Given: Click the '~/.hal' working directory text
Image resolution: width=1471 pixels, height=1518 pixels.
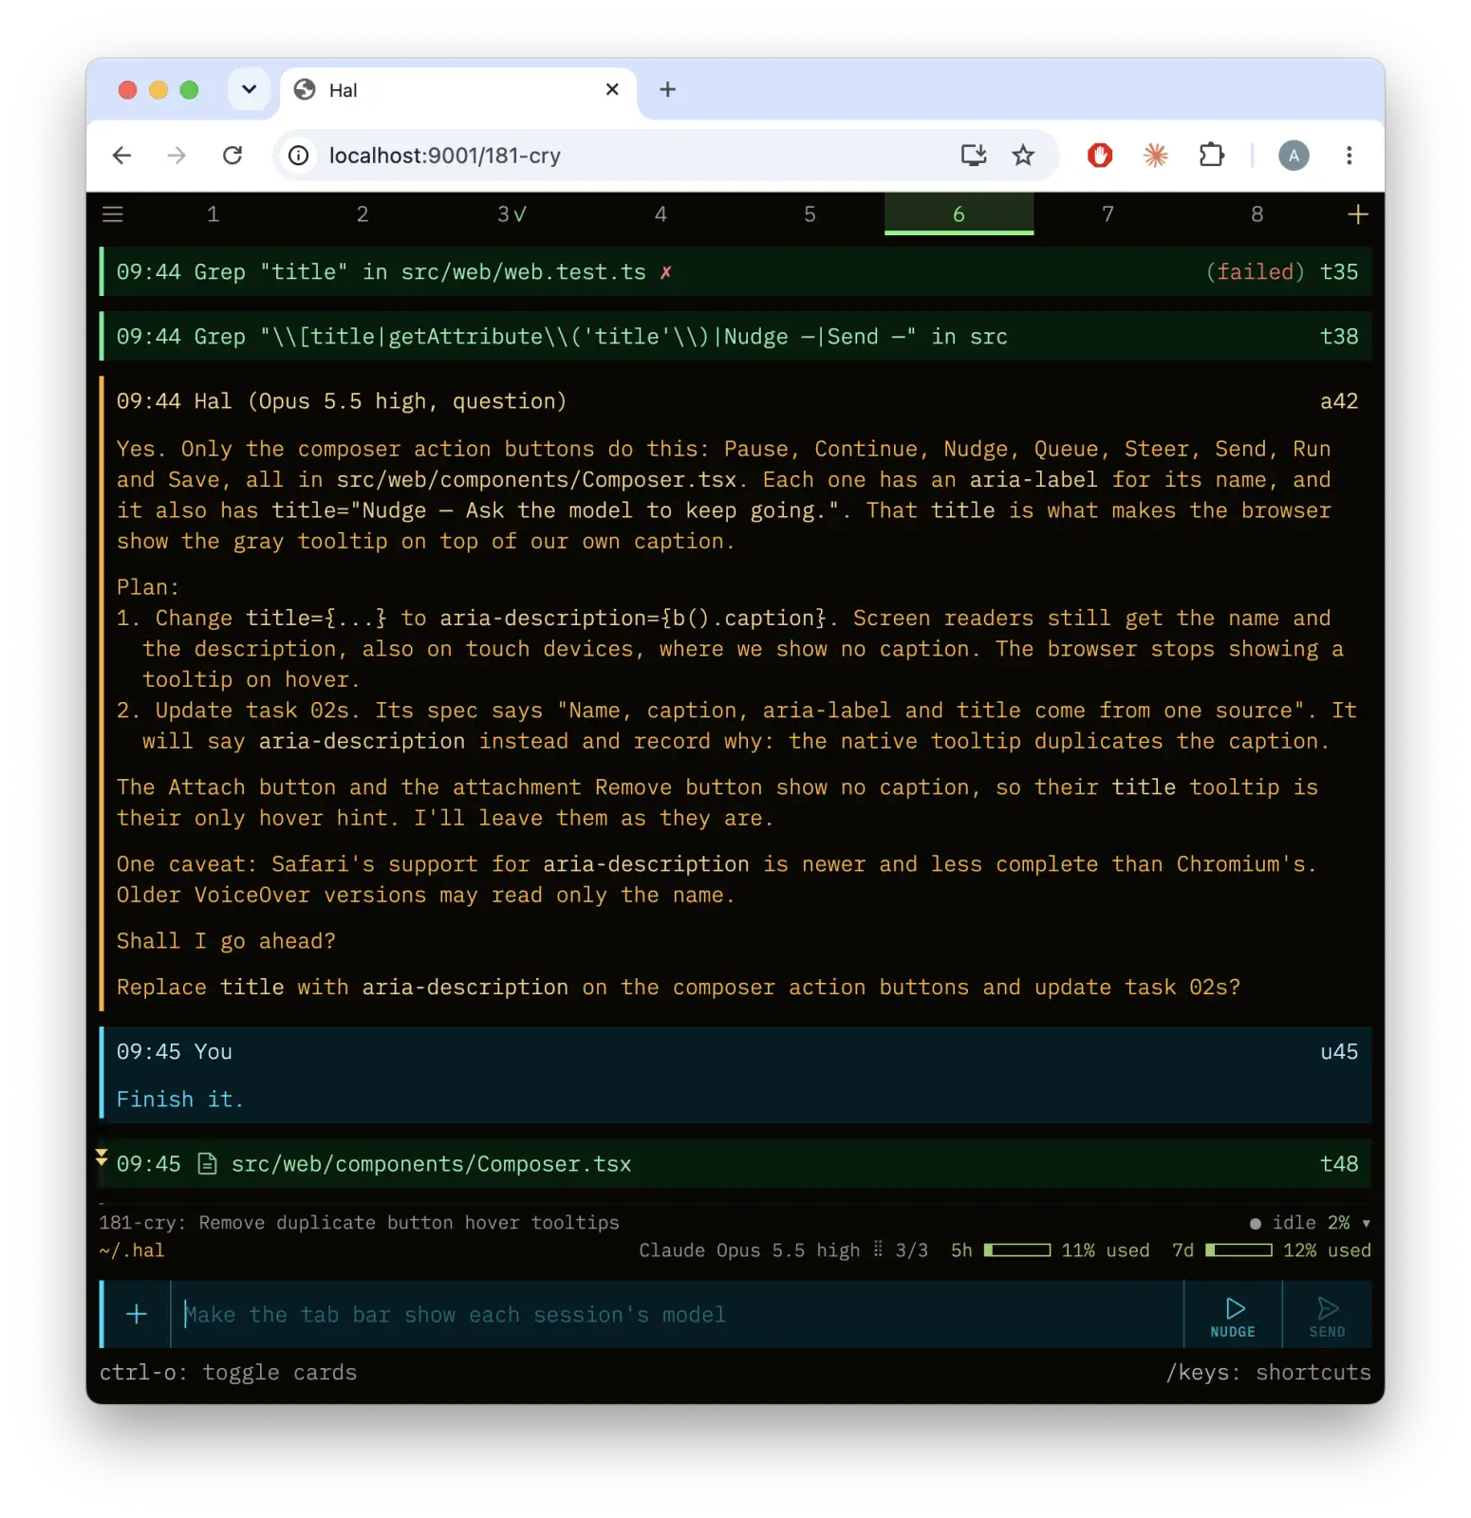Looking at the screenshot, I should point(132,1250).
